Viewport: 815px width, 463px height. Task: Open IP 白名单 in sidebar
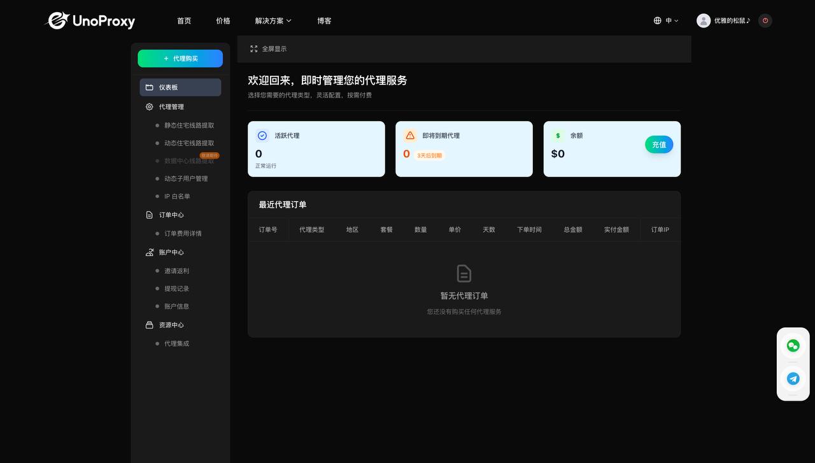tap(177, 197)
